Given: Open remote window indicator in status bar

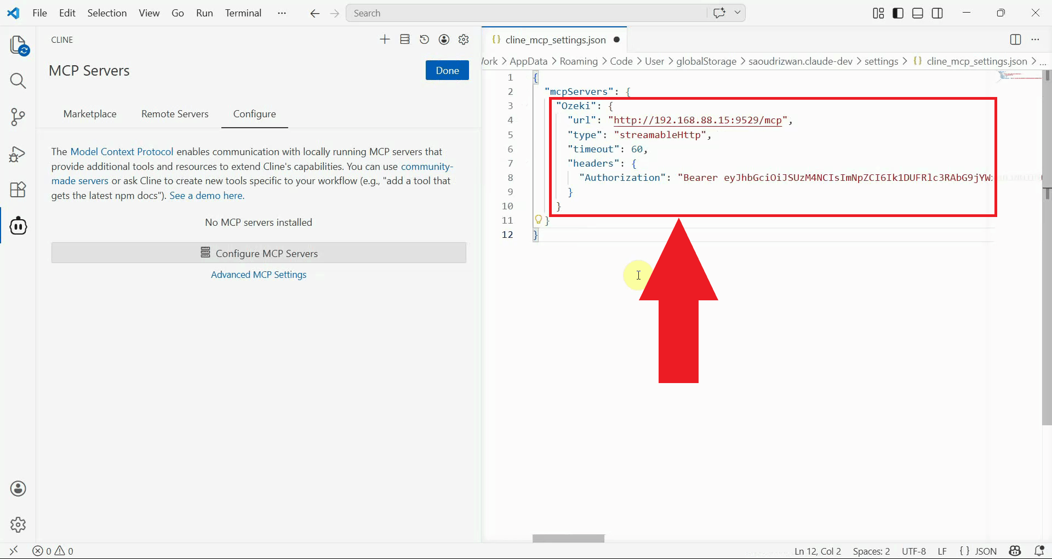Looking at the screenshot, I should 14,551.
